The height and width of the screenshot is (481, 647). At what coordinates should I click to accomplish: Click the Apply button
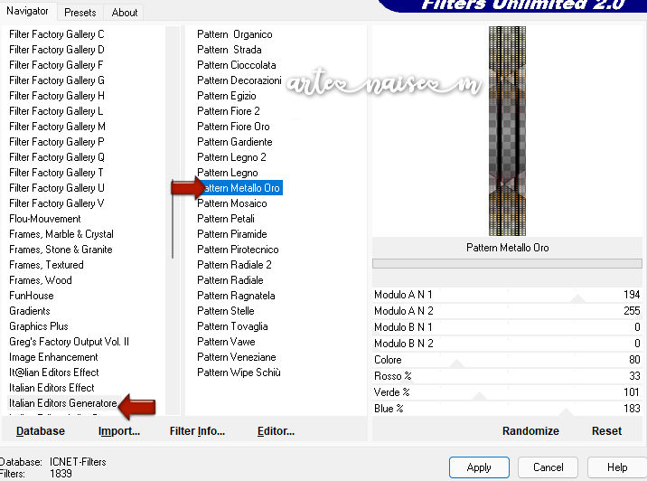point(479,467)
